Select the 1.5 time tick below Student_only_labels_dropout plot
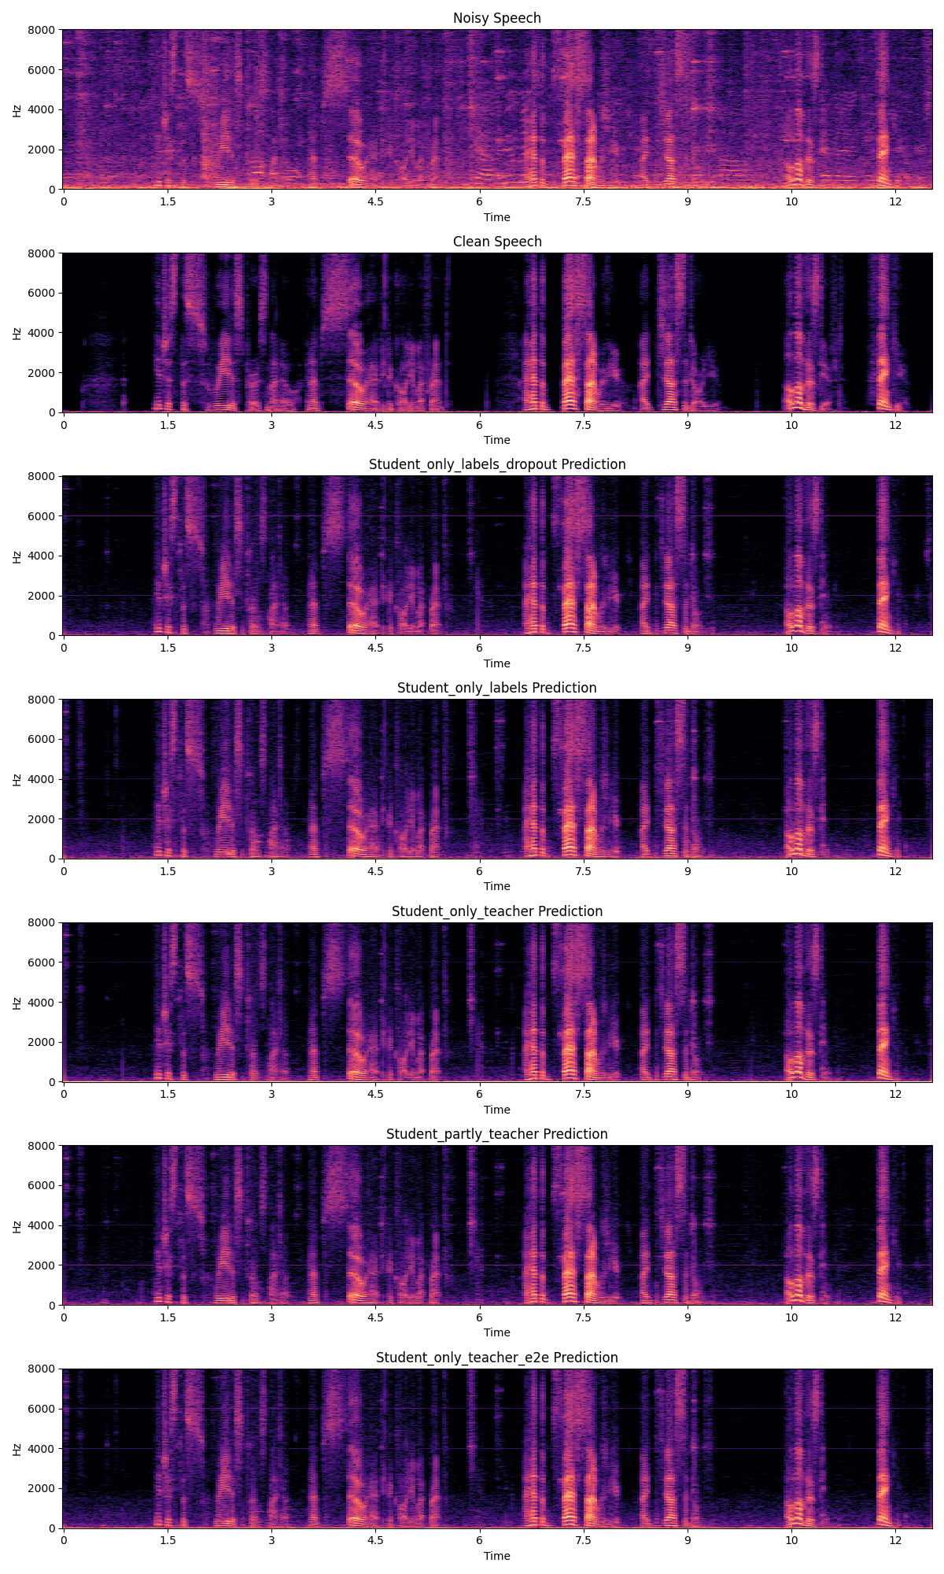This screenshot has width=944, height=1574. [x=168, y=648]
